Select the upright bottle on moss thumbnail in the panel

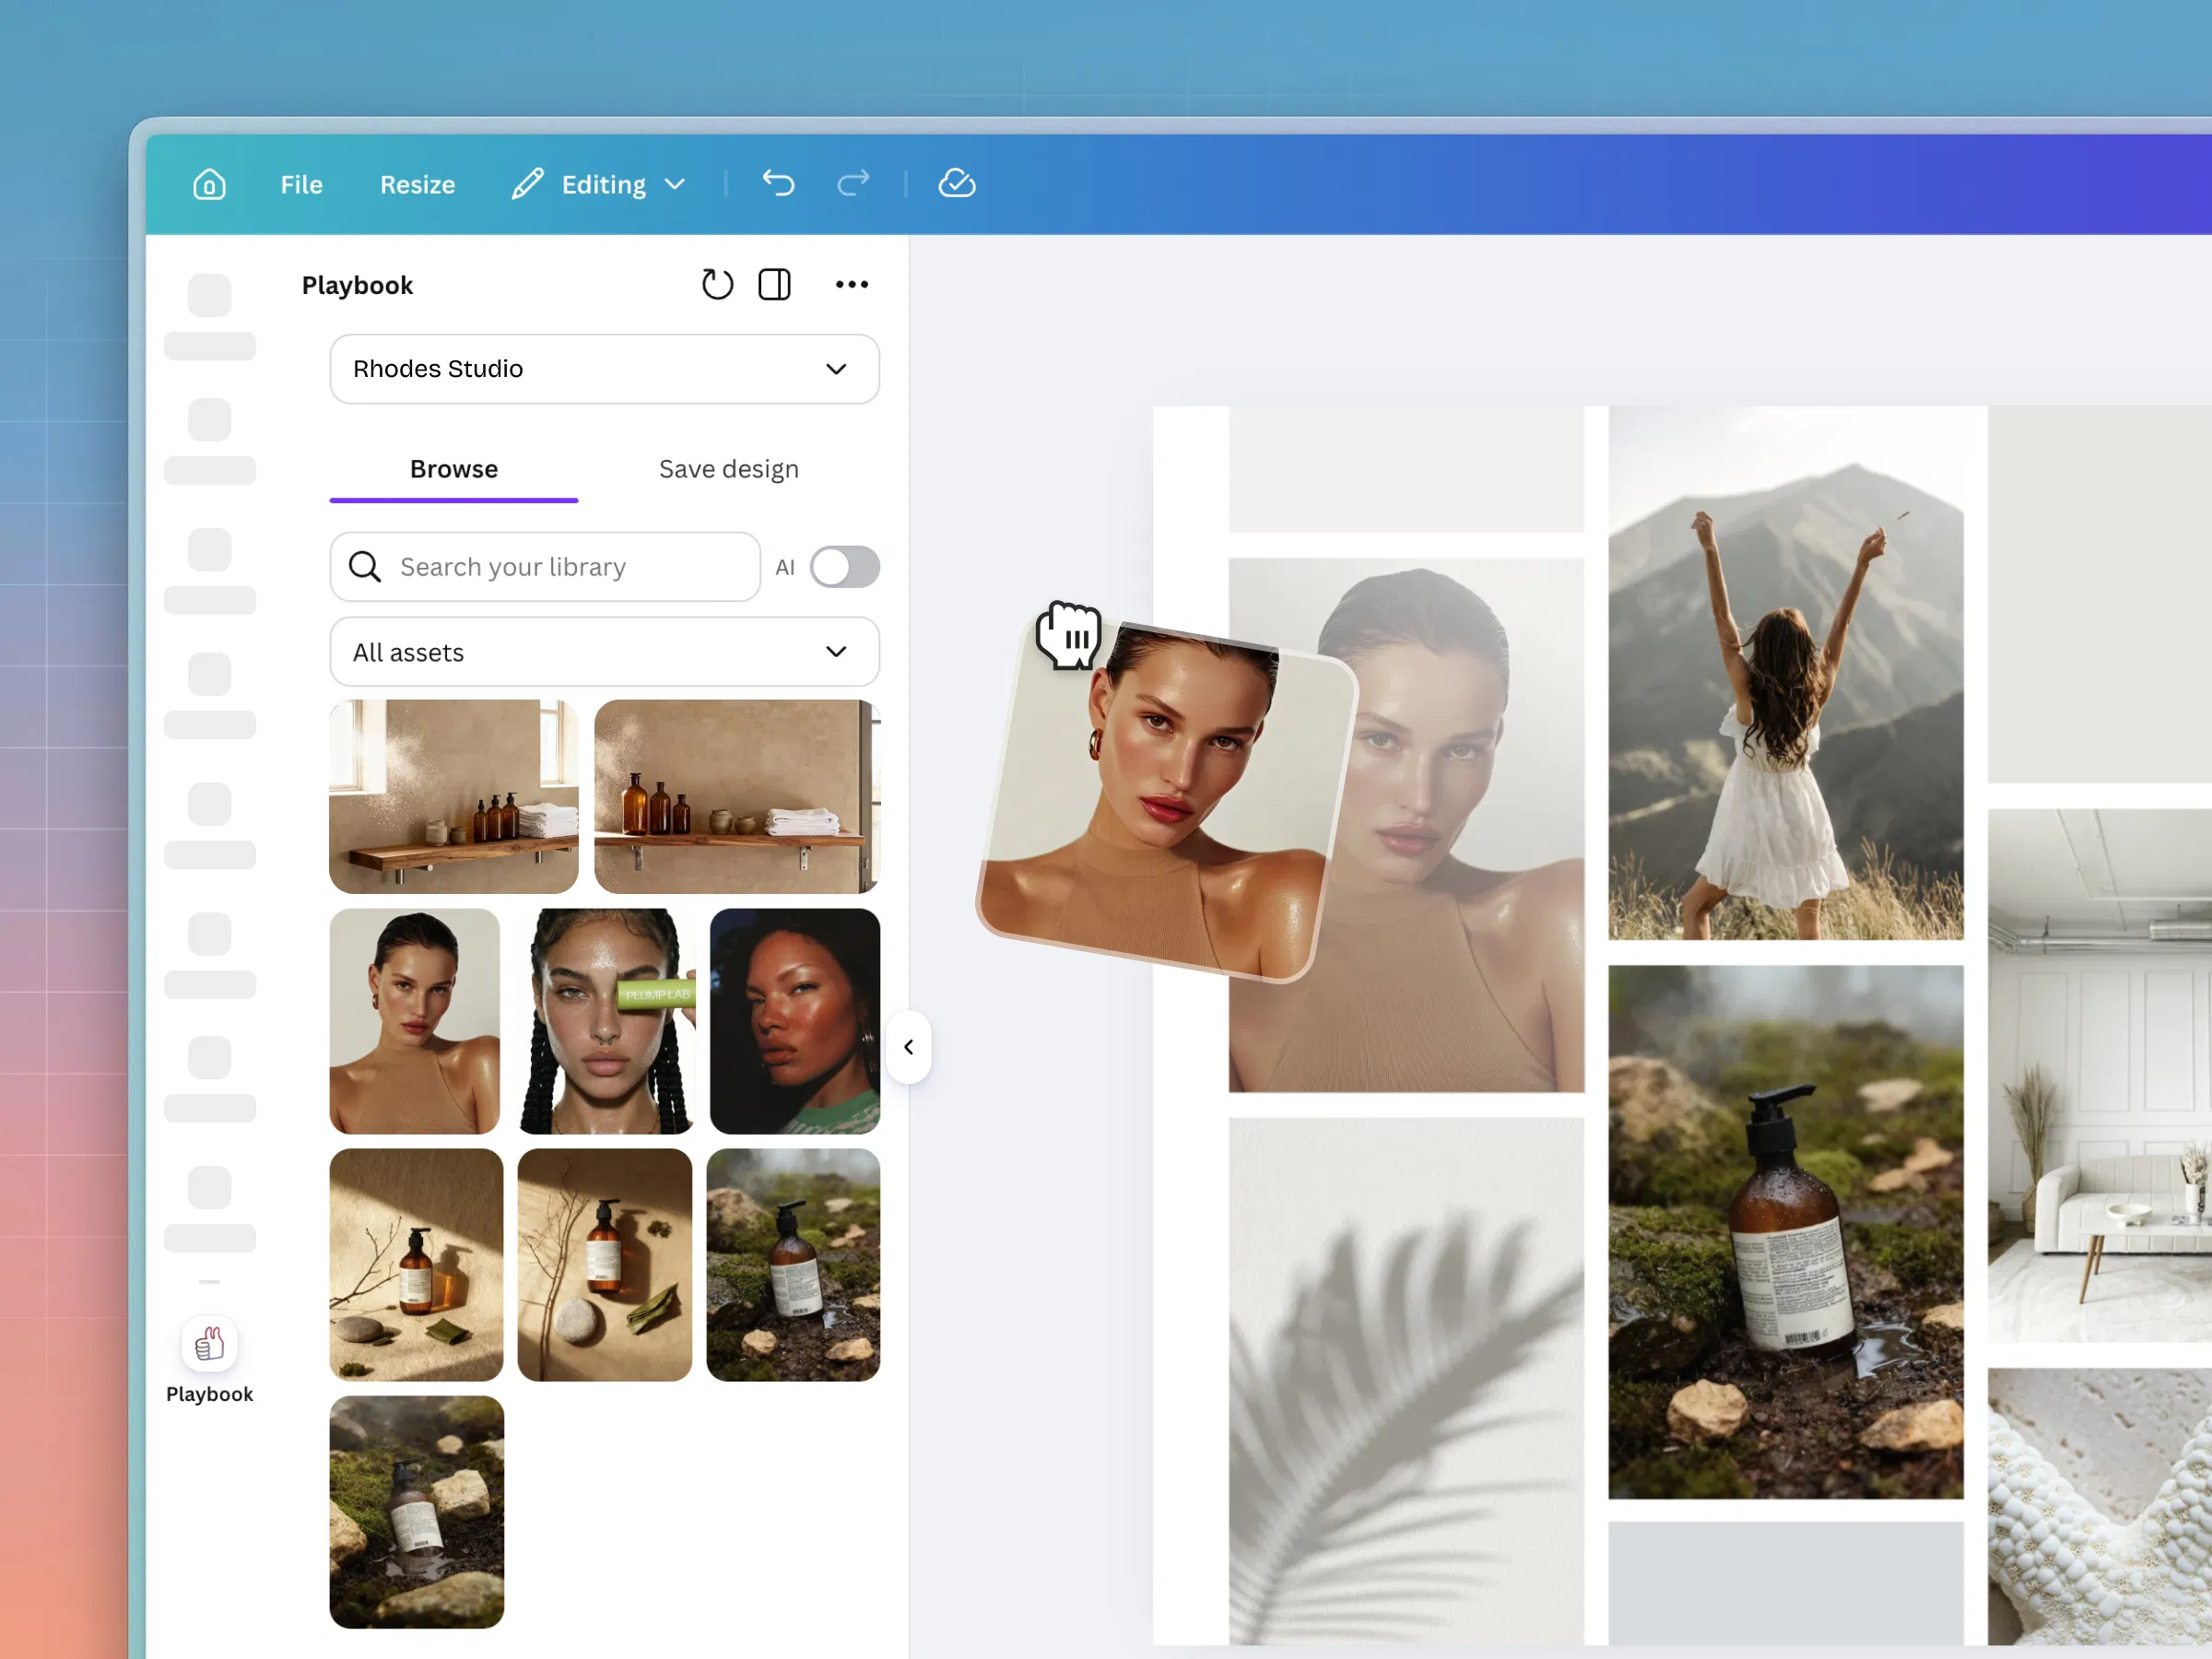(x=794, y=1265)
